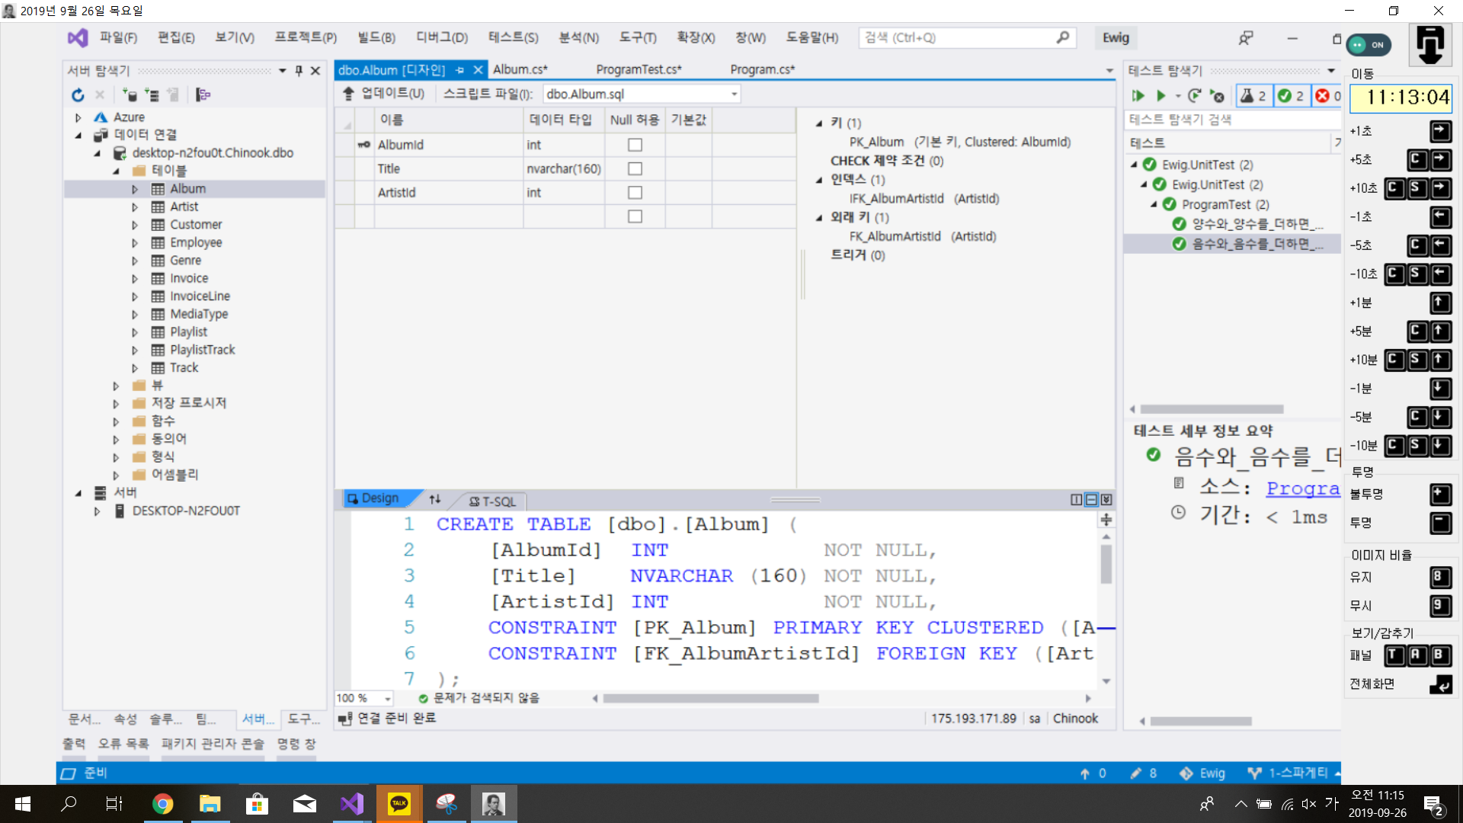
Task: Click the Update up-arrow icon
Action: [348, 94]
